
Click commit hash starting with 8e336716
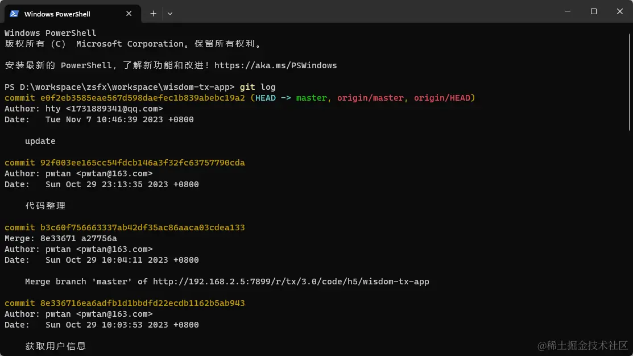(142, 303)
